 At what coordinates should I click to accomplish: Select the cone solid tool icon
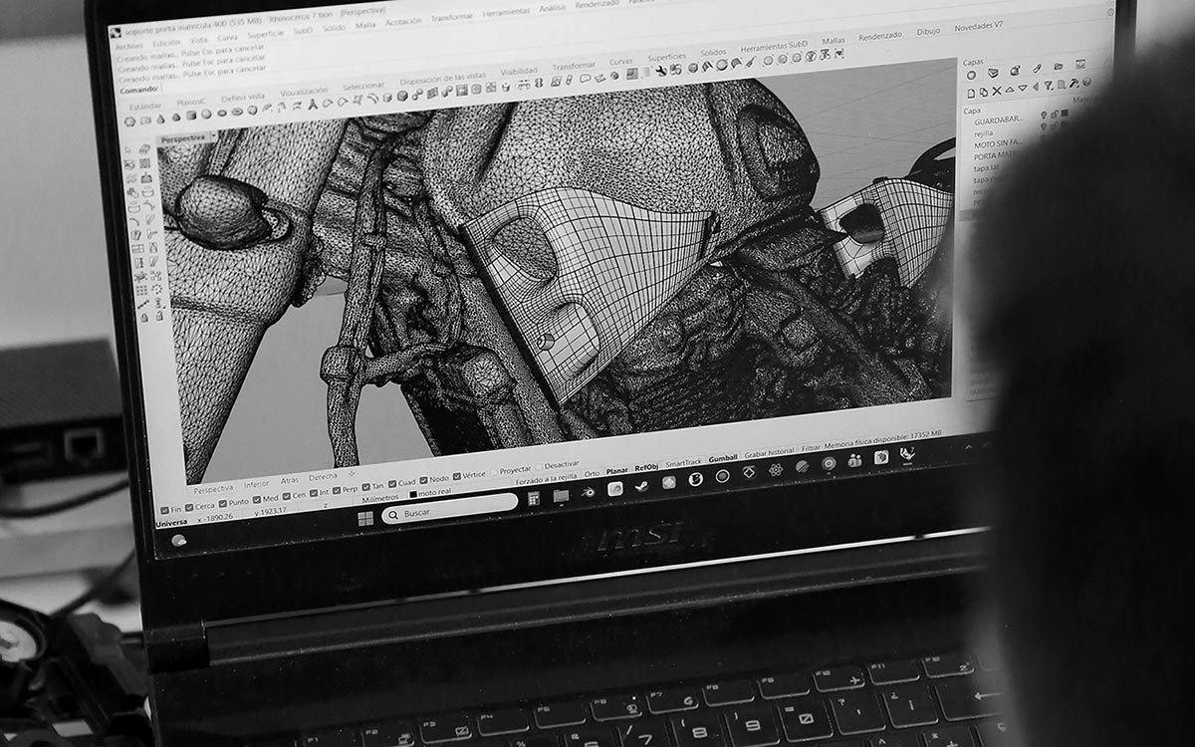tap(160, 120)
